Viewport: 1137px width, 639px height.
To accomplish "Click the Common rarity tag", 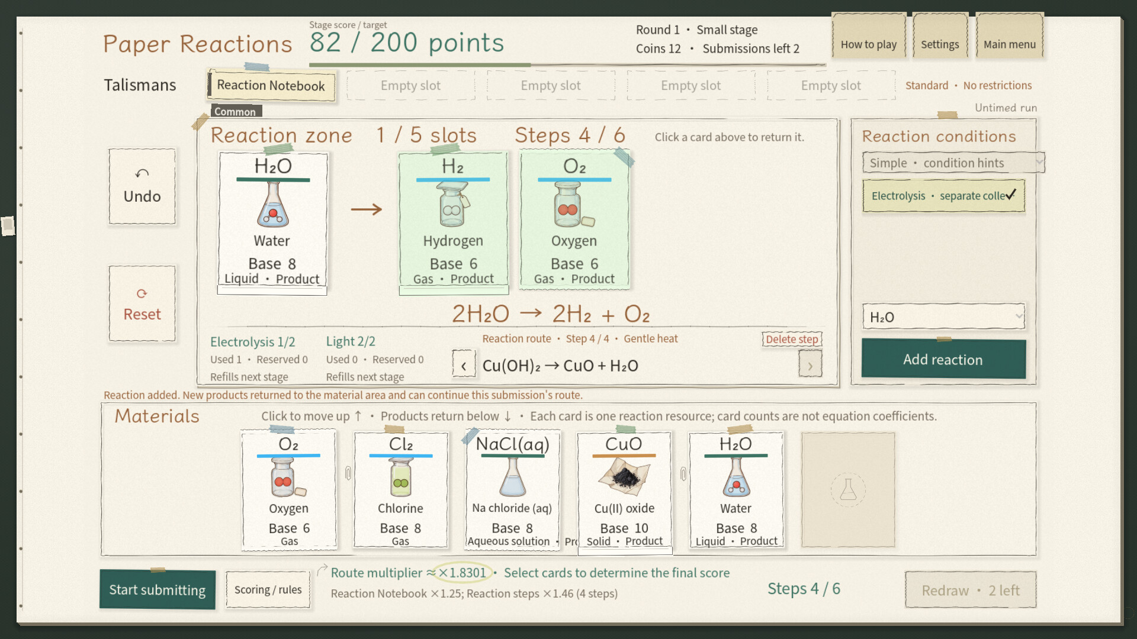I will [236, 111].
